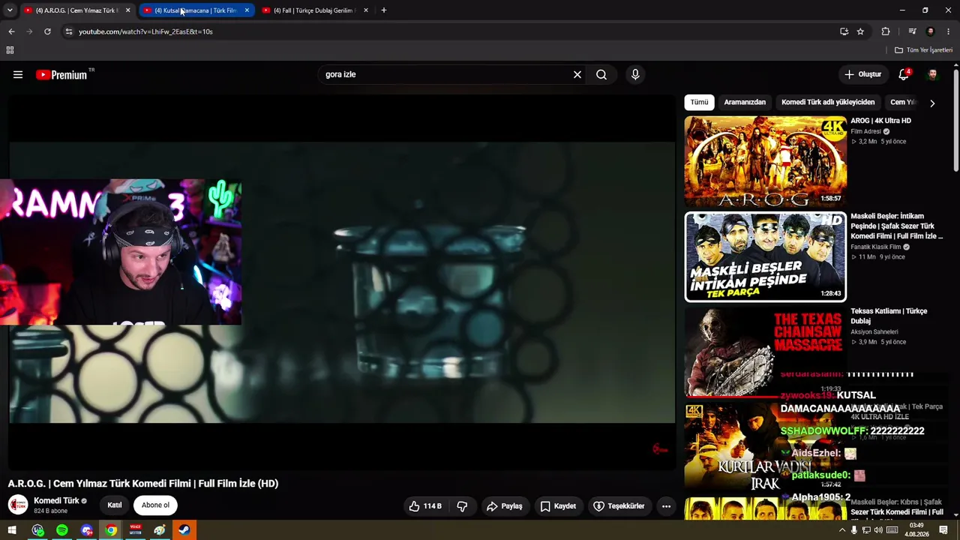Open Chrome media controls

point(912,31)
